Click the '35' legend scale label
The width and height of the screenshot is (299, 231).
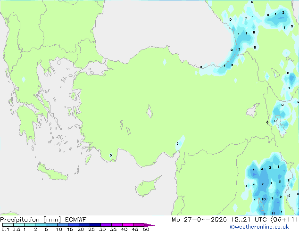click(x=113, y=229)
